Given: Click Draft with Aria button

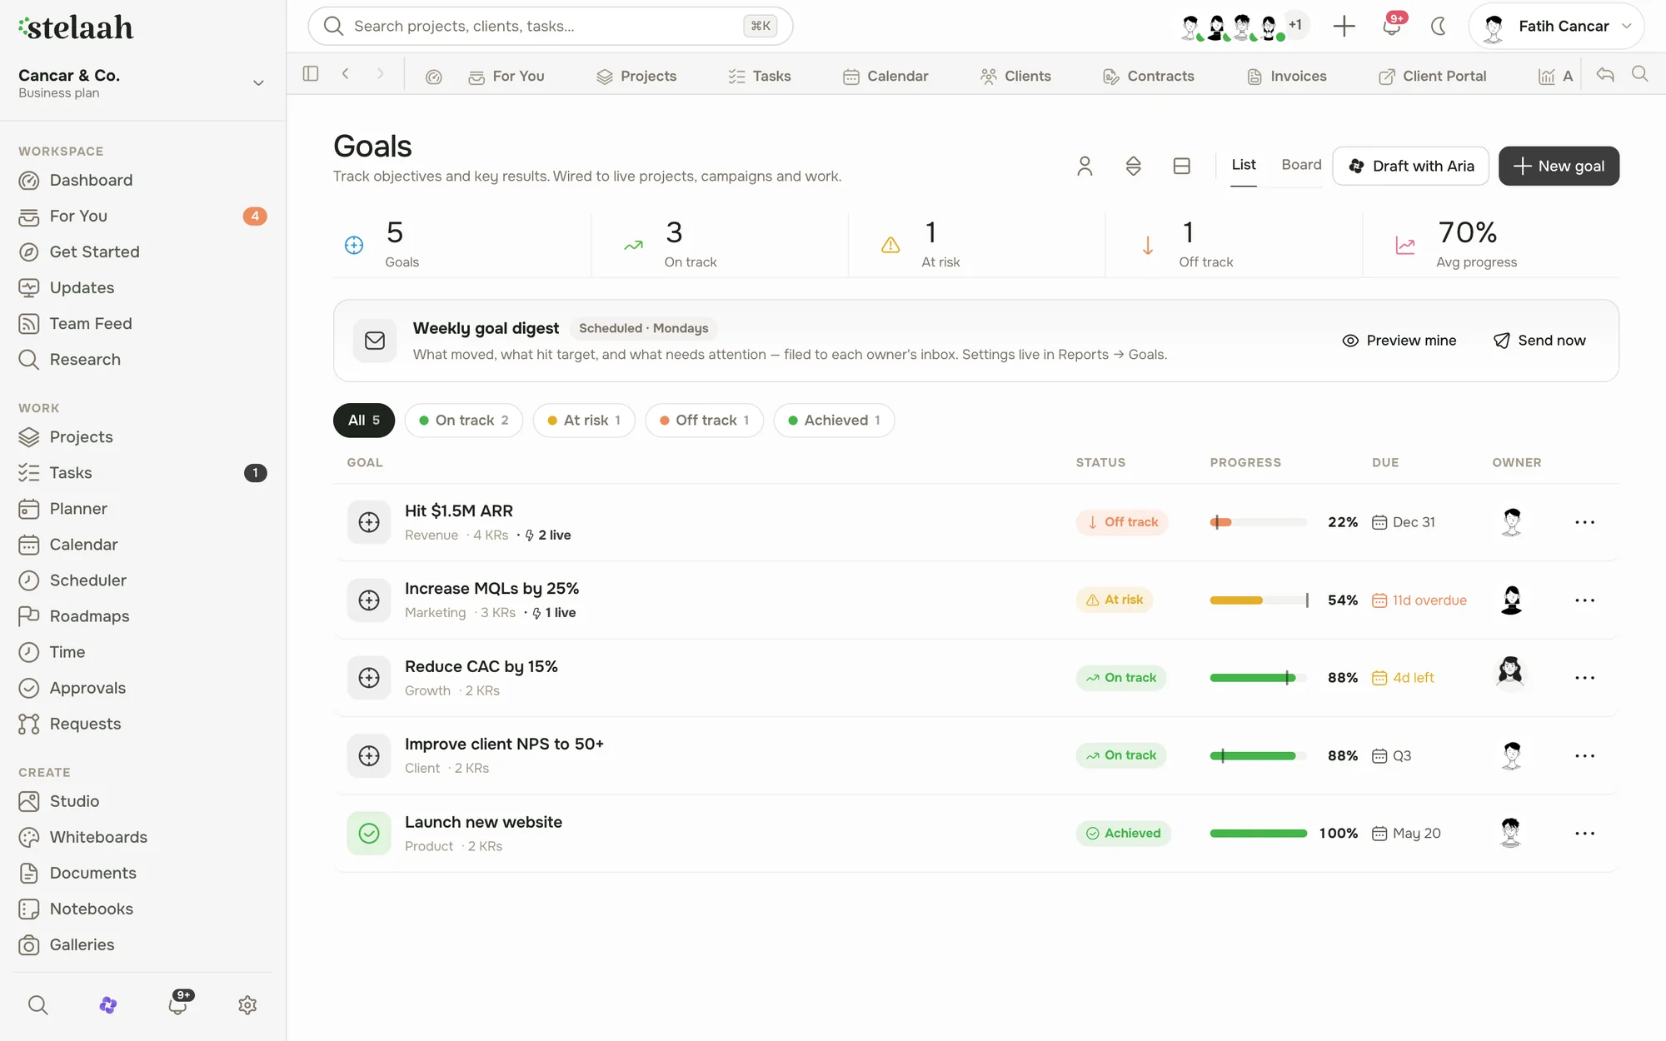Looking at the screenshot, I should (1410, 166).
